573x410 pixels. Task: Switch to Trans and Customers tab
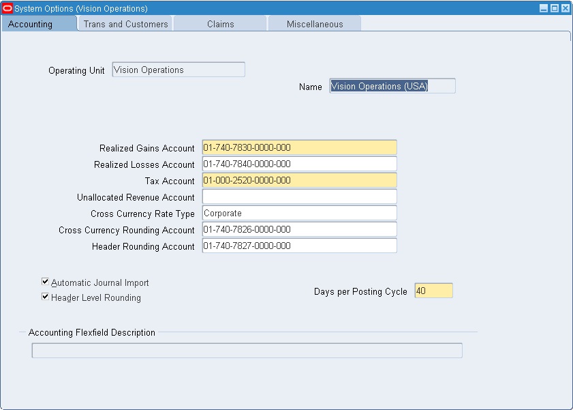(x=125, y=24)
